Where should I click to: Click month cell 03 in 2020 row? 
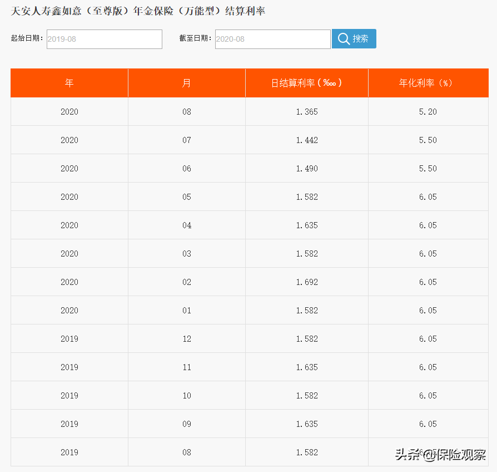(x=187, y=254)
